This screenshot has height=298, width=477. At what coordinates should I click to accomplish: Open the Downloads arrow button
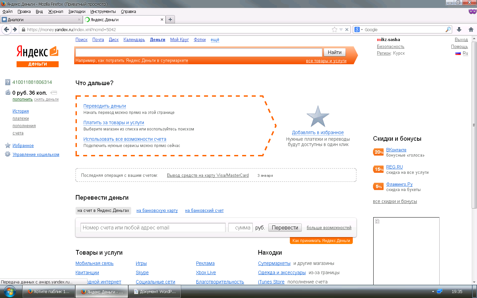(459, 29)
